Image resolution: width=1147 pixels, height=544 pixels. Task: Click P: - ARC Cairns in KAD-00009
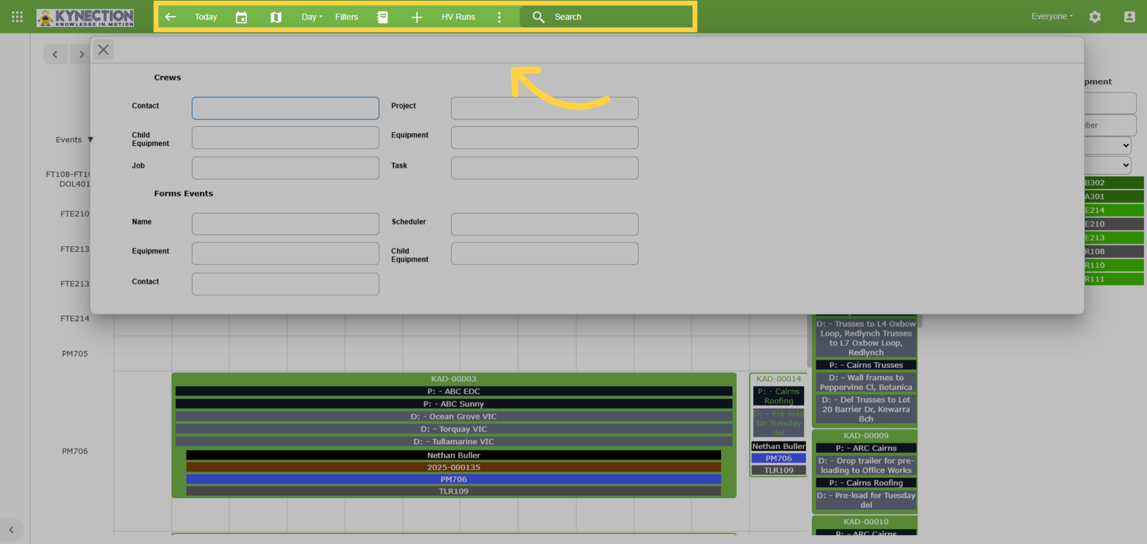pos(866,448)
